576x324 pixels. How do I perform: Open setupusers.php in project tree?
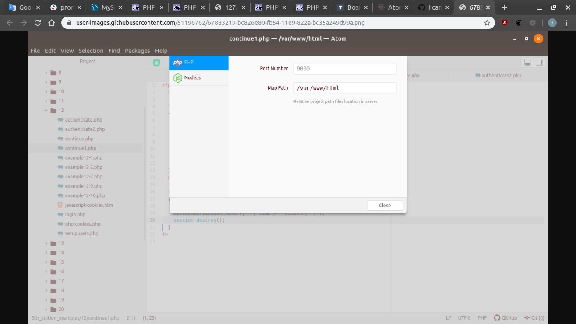tap(81, 233)
